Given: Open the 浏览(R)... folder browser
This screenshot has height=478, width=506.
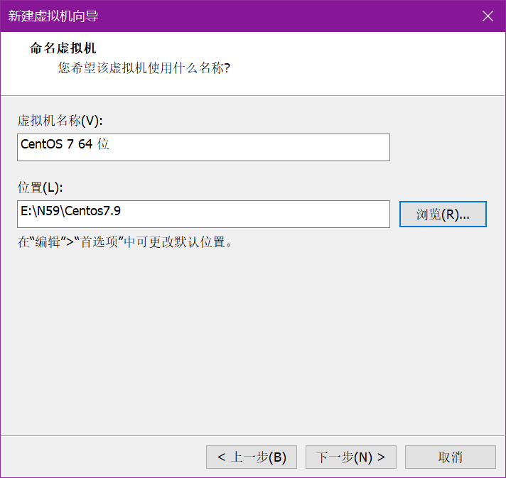Looking at the screenshot, I should coord(443,214).
